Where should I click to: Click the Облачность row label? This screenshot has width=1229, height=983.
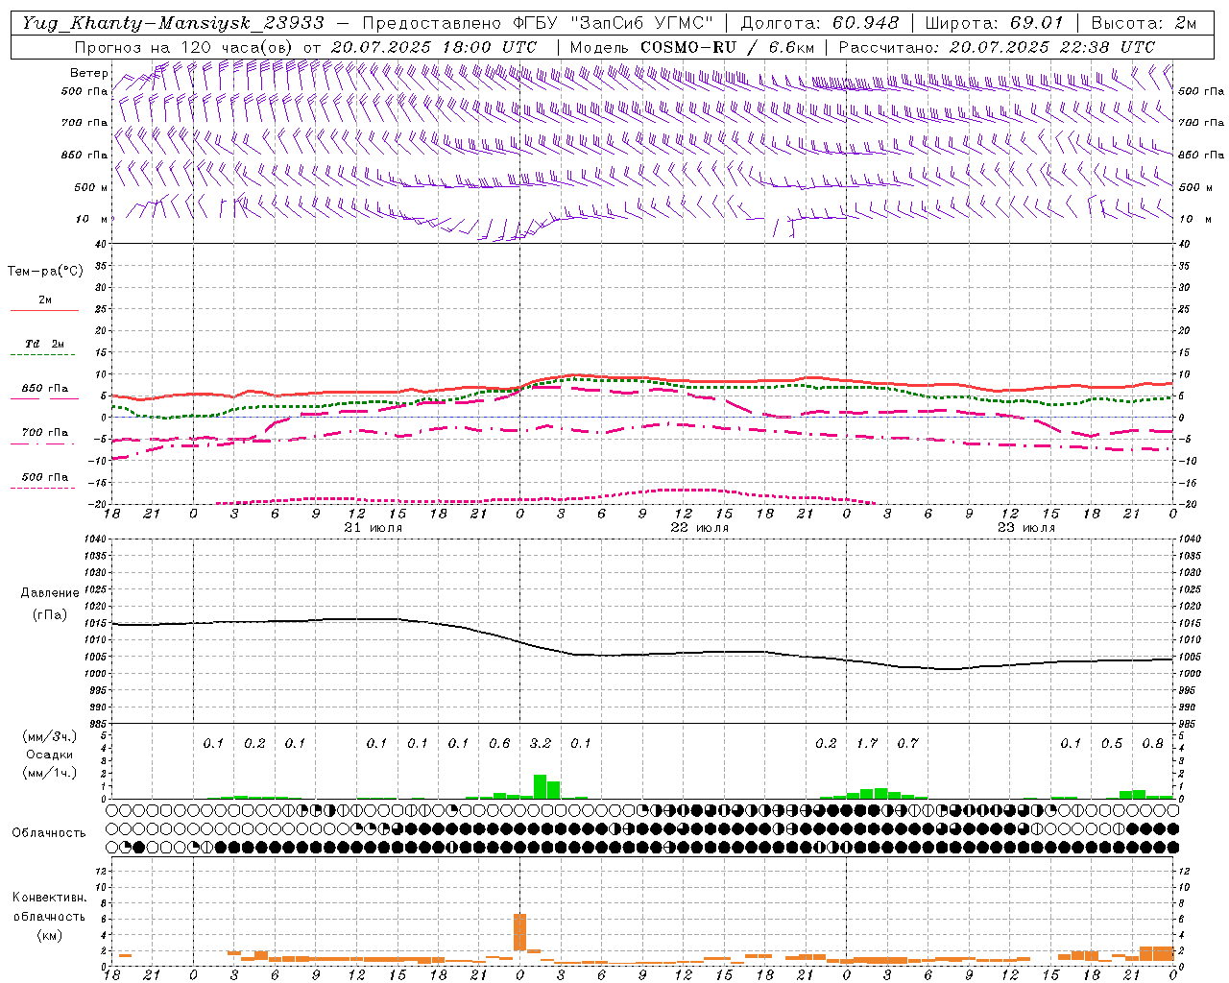[x=49, y=832]
